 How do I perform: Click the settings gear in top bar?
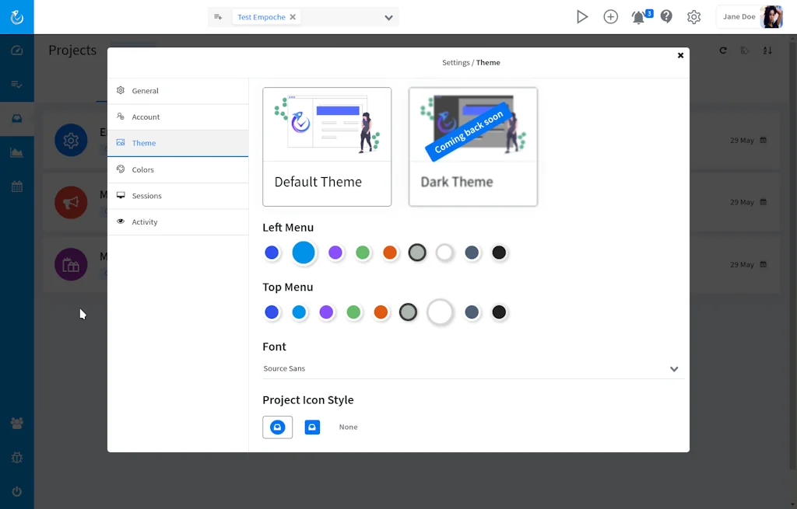(x=694, y=17)
